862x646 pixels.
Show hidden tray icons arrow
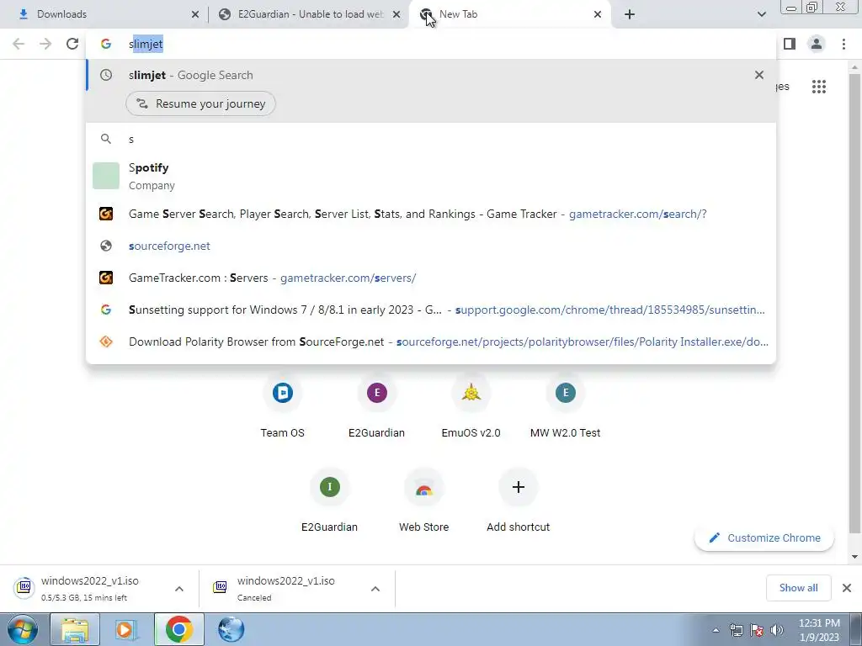click(x=716, y=630)
